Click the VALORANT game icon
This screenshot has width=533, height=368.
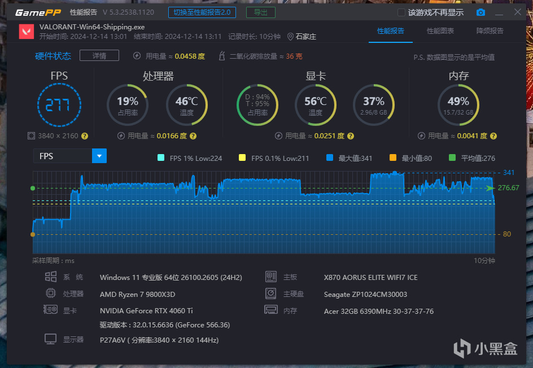click(27, 32)
